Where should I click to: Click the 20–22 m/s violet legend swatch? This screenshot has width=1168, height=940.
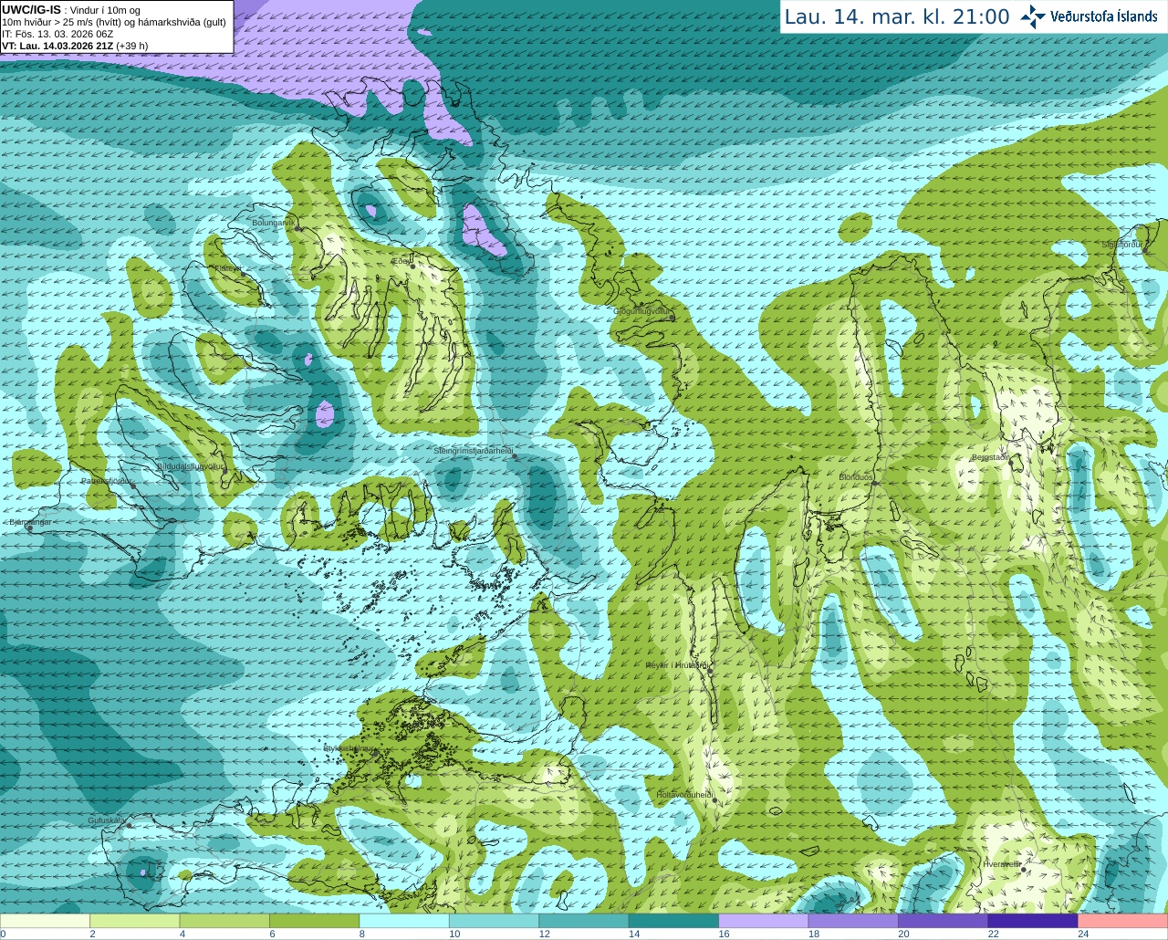pos(944,921)
